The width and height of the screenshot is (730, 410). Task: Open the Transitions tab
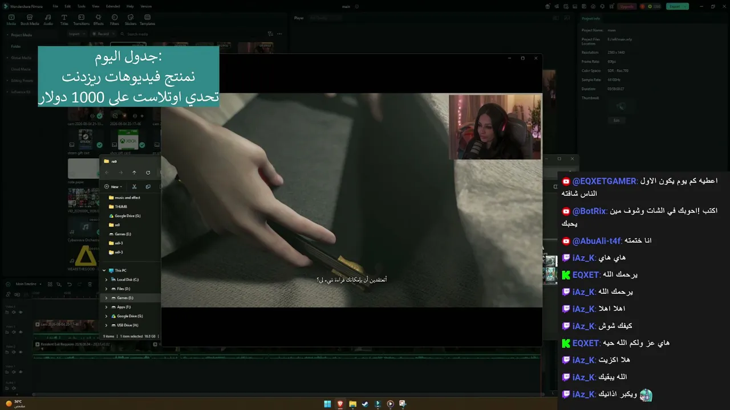82,20
